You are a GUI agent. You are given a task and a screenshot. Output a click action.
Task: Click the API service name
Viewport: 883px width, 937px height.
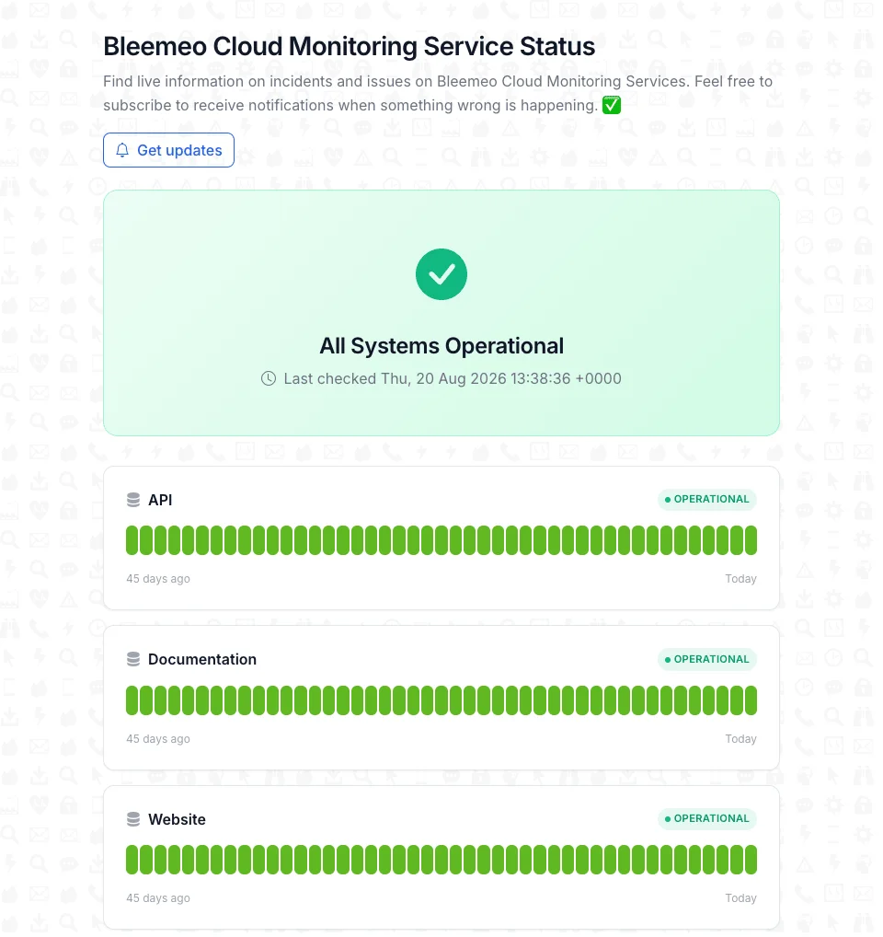pos(161,502)
